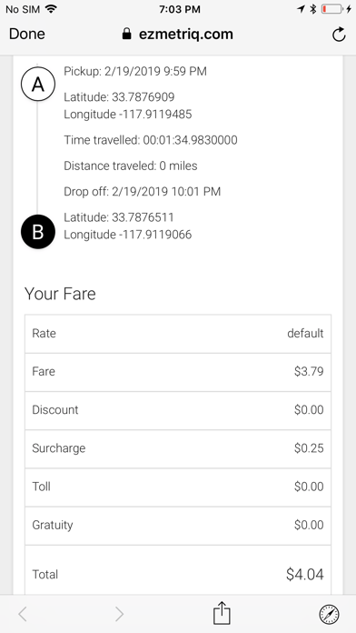Select the Fare row showing $3.79
The image size is (356, 633).
[178, 372]
